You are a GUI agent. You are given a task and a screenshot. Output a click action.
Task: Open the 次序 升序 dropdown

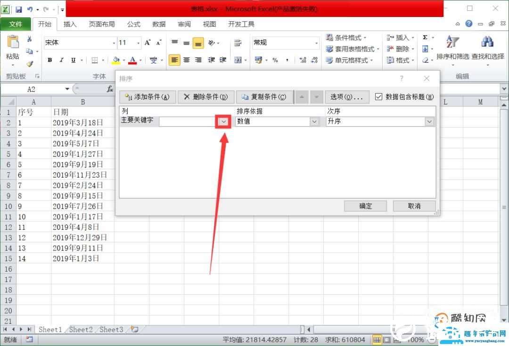tap(429, 121)
